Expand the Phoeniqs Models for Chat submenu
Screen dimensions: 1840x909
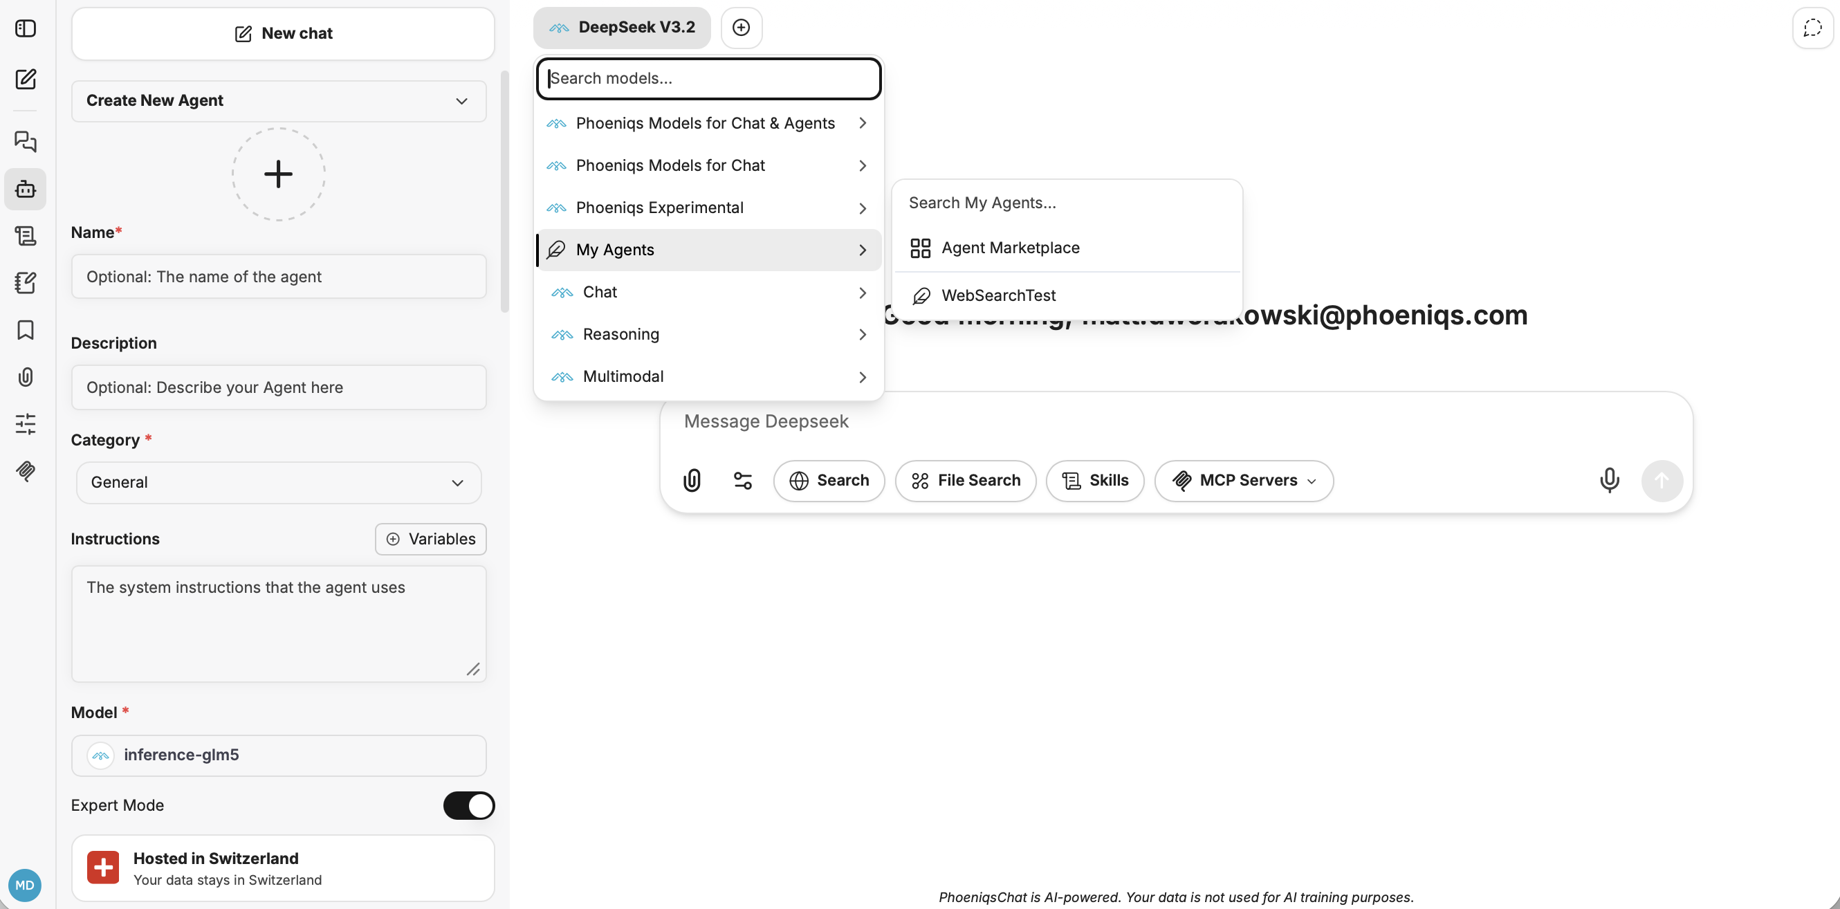(x=708, y=165)
